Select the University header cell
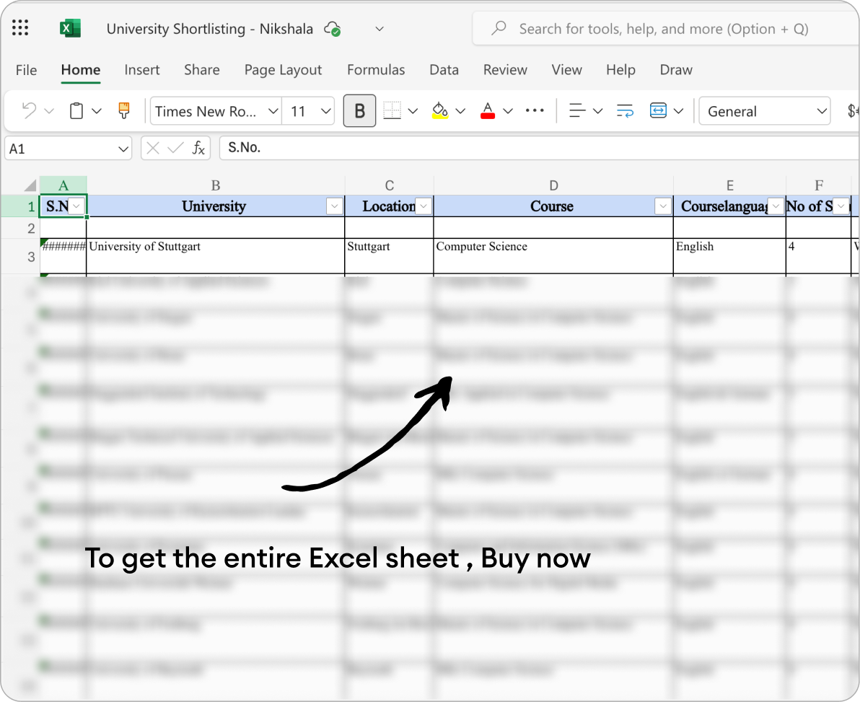 pyautogui.click(x=216, y=206)
